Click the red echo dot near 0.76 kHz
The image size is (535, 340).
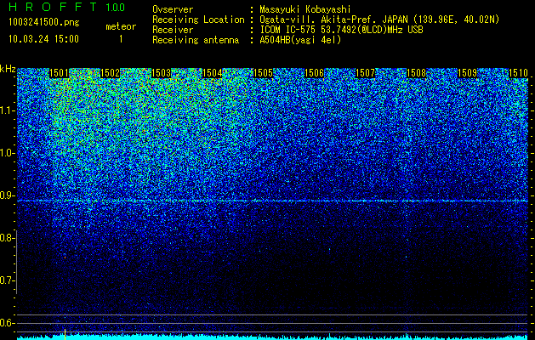[x=65, y=258]
